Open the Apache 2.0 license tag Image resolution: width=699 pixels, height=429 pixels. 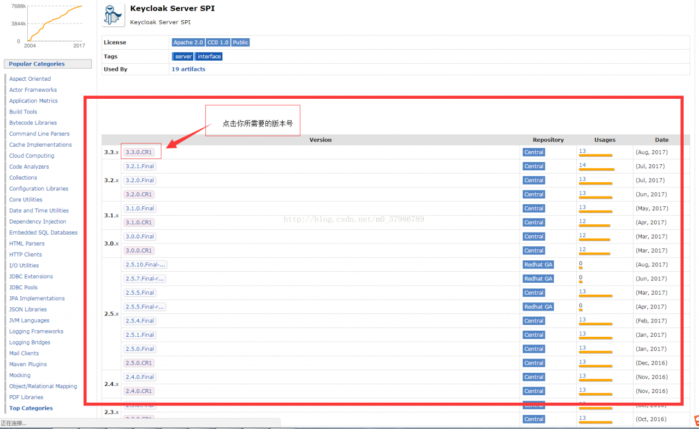point(188,43)
